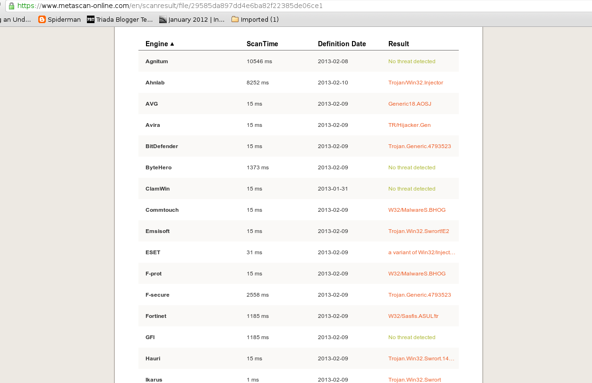The width and height of the screenshot is (592, 383).
Task: Click the green SSL padlock icon
Action: tap(11, 6)
